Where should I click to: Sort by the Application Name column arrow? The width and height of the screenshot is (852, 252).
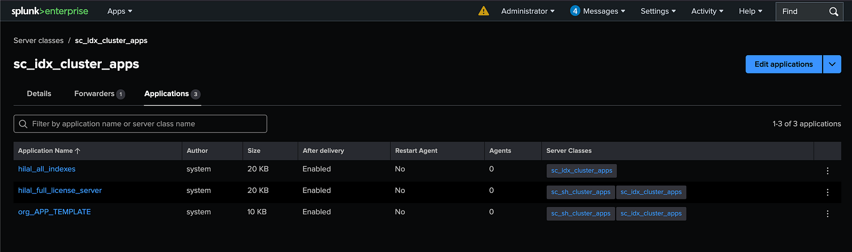tap(78, 151)
